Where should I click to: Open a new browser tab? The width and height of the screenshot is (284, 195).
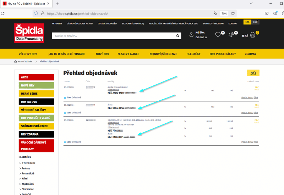pos(57,4)
